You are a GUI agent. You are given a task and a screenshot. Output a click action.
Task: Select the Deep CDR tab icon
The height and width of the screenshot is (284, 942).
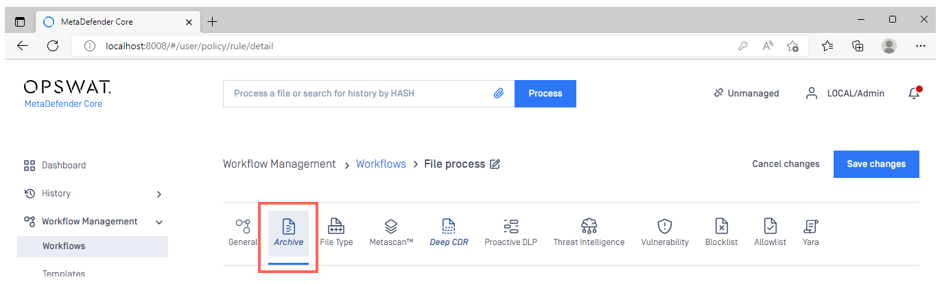449,226
